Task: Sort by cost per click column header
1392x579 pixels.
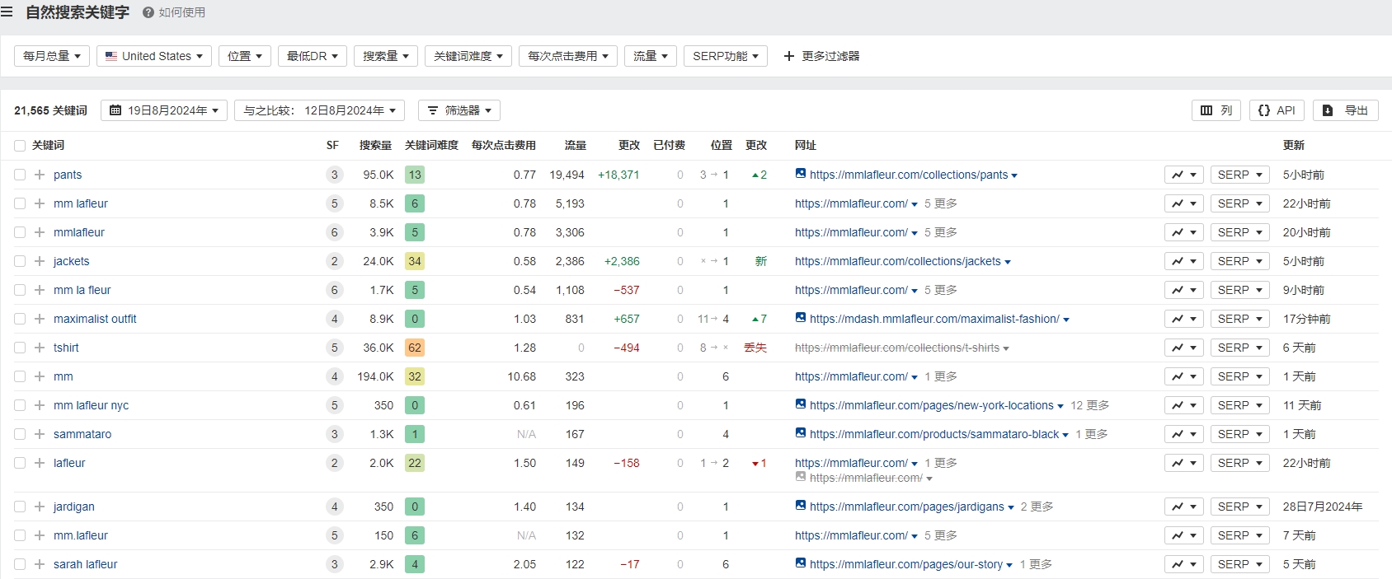Action: click(x=504, y=145)
